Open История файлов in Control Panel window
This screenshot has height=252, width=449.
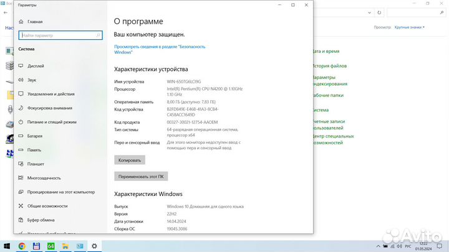point(330,66)
